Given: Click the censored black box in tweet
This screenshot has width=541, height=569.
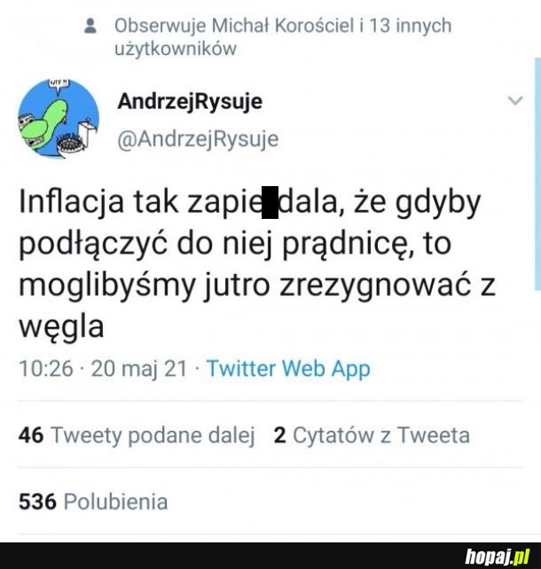Looking at the screenshot, I should coord(270,202).
